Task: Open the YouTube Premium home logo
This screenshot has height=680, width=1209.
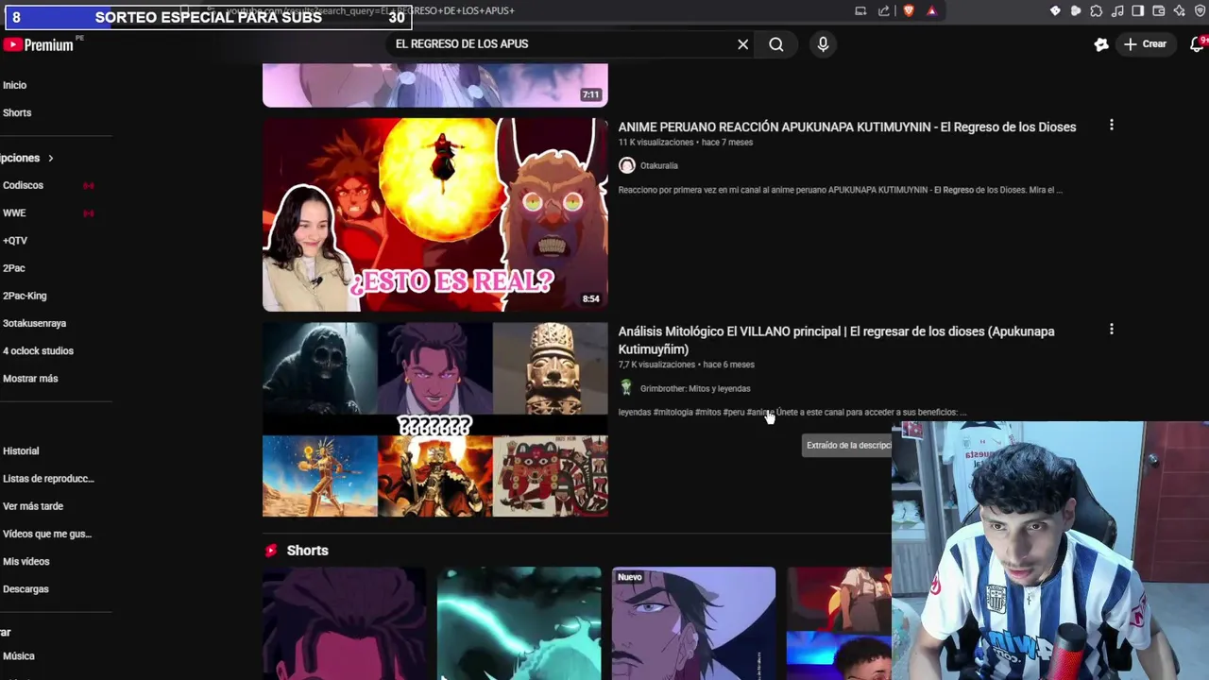Action: point(39,44)
